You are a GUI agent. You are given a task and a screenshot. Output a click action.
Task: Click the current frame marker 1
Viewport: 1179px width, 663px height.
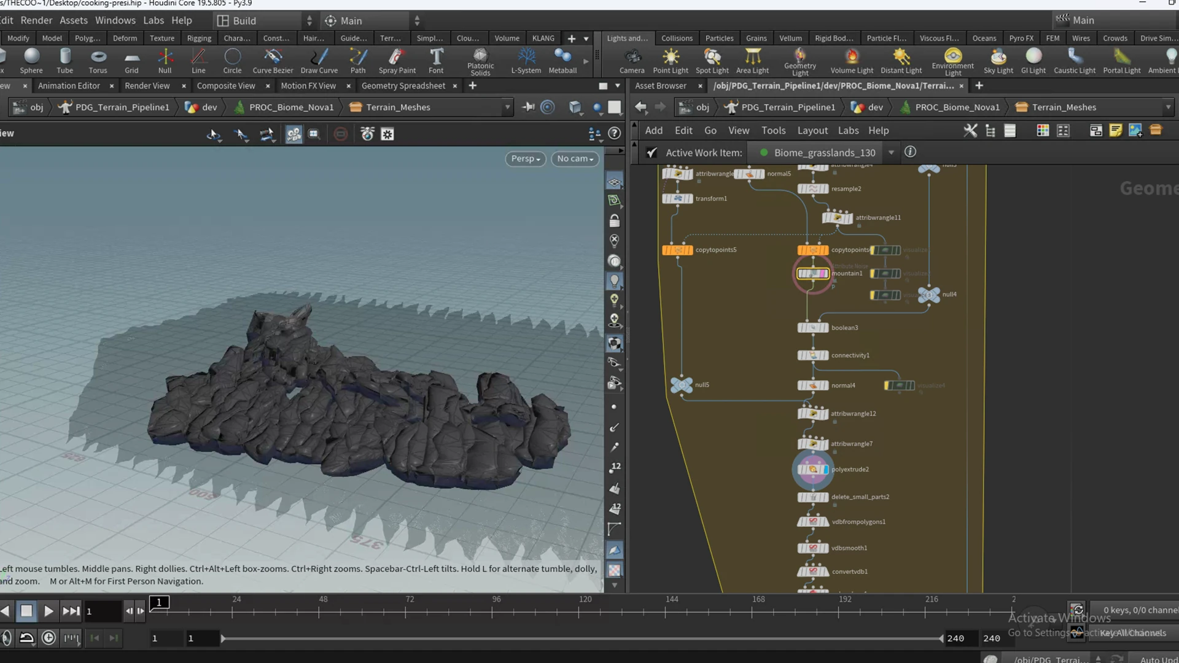159,603
